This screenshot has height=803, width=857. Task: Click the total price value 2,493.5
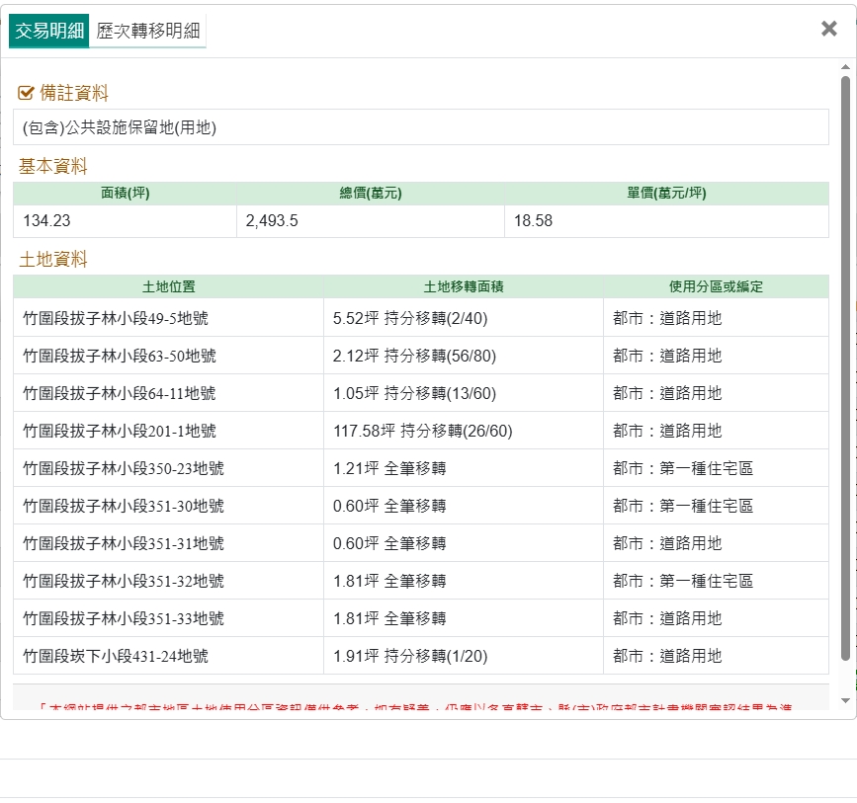(272, 221)
